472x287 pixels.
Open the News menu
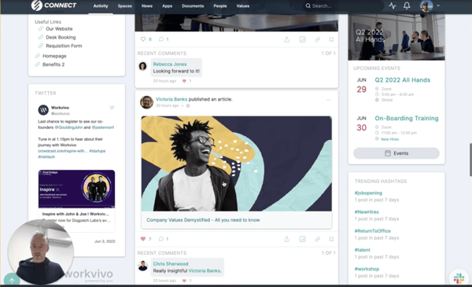[147, 6]
